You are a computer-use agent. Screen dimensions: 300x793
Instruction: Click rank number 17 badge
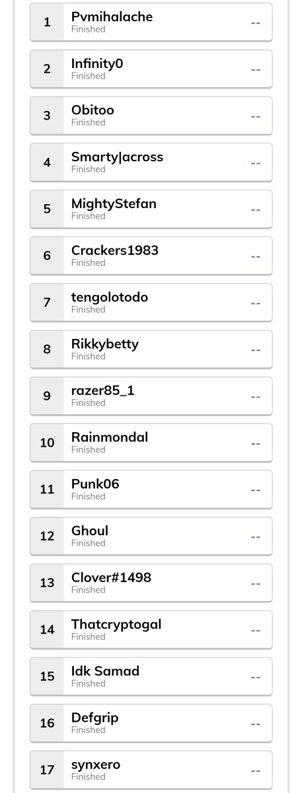47,771
